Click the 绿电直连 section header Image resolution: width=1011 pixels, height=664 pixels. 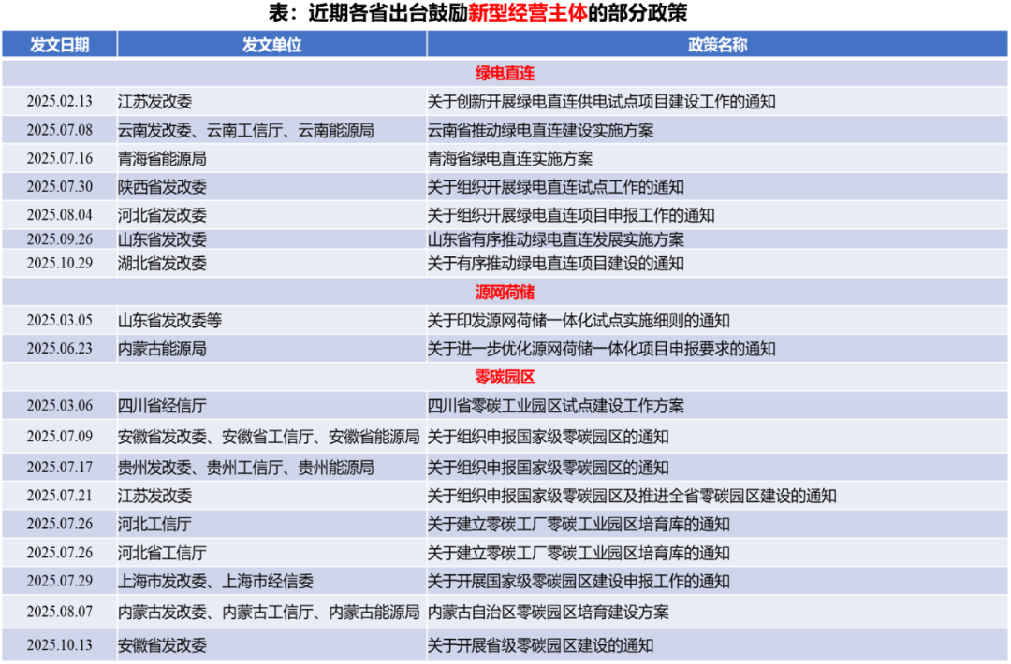click(x=505, y=73)
